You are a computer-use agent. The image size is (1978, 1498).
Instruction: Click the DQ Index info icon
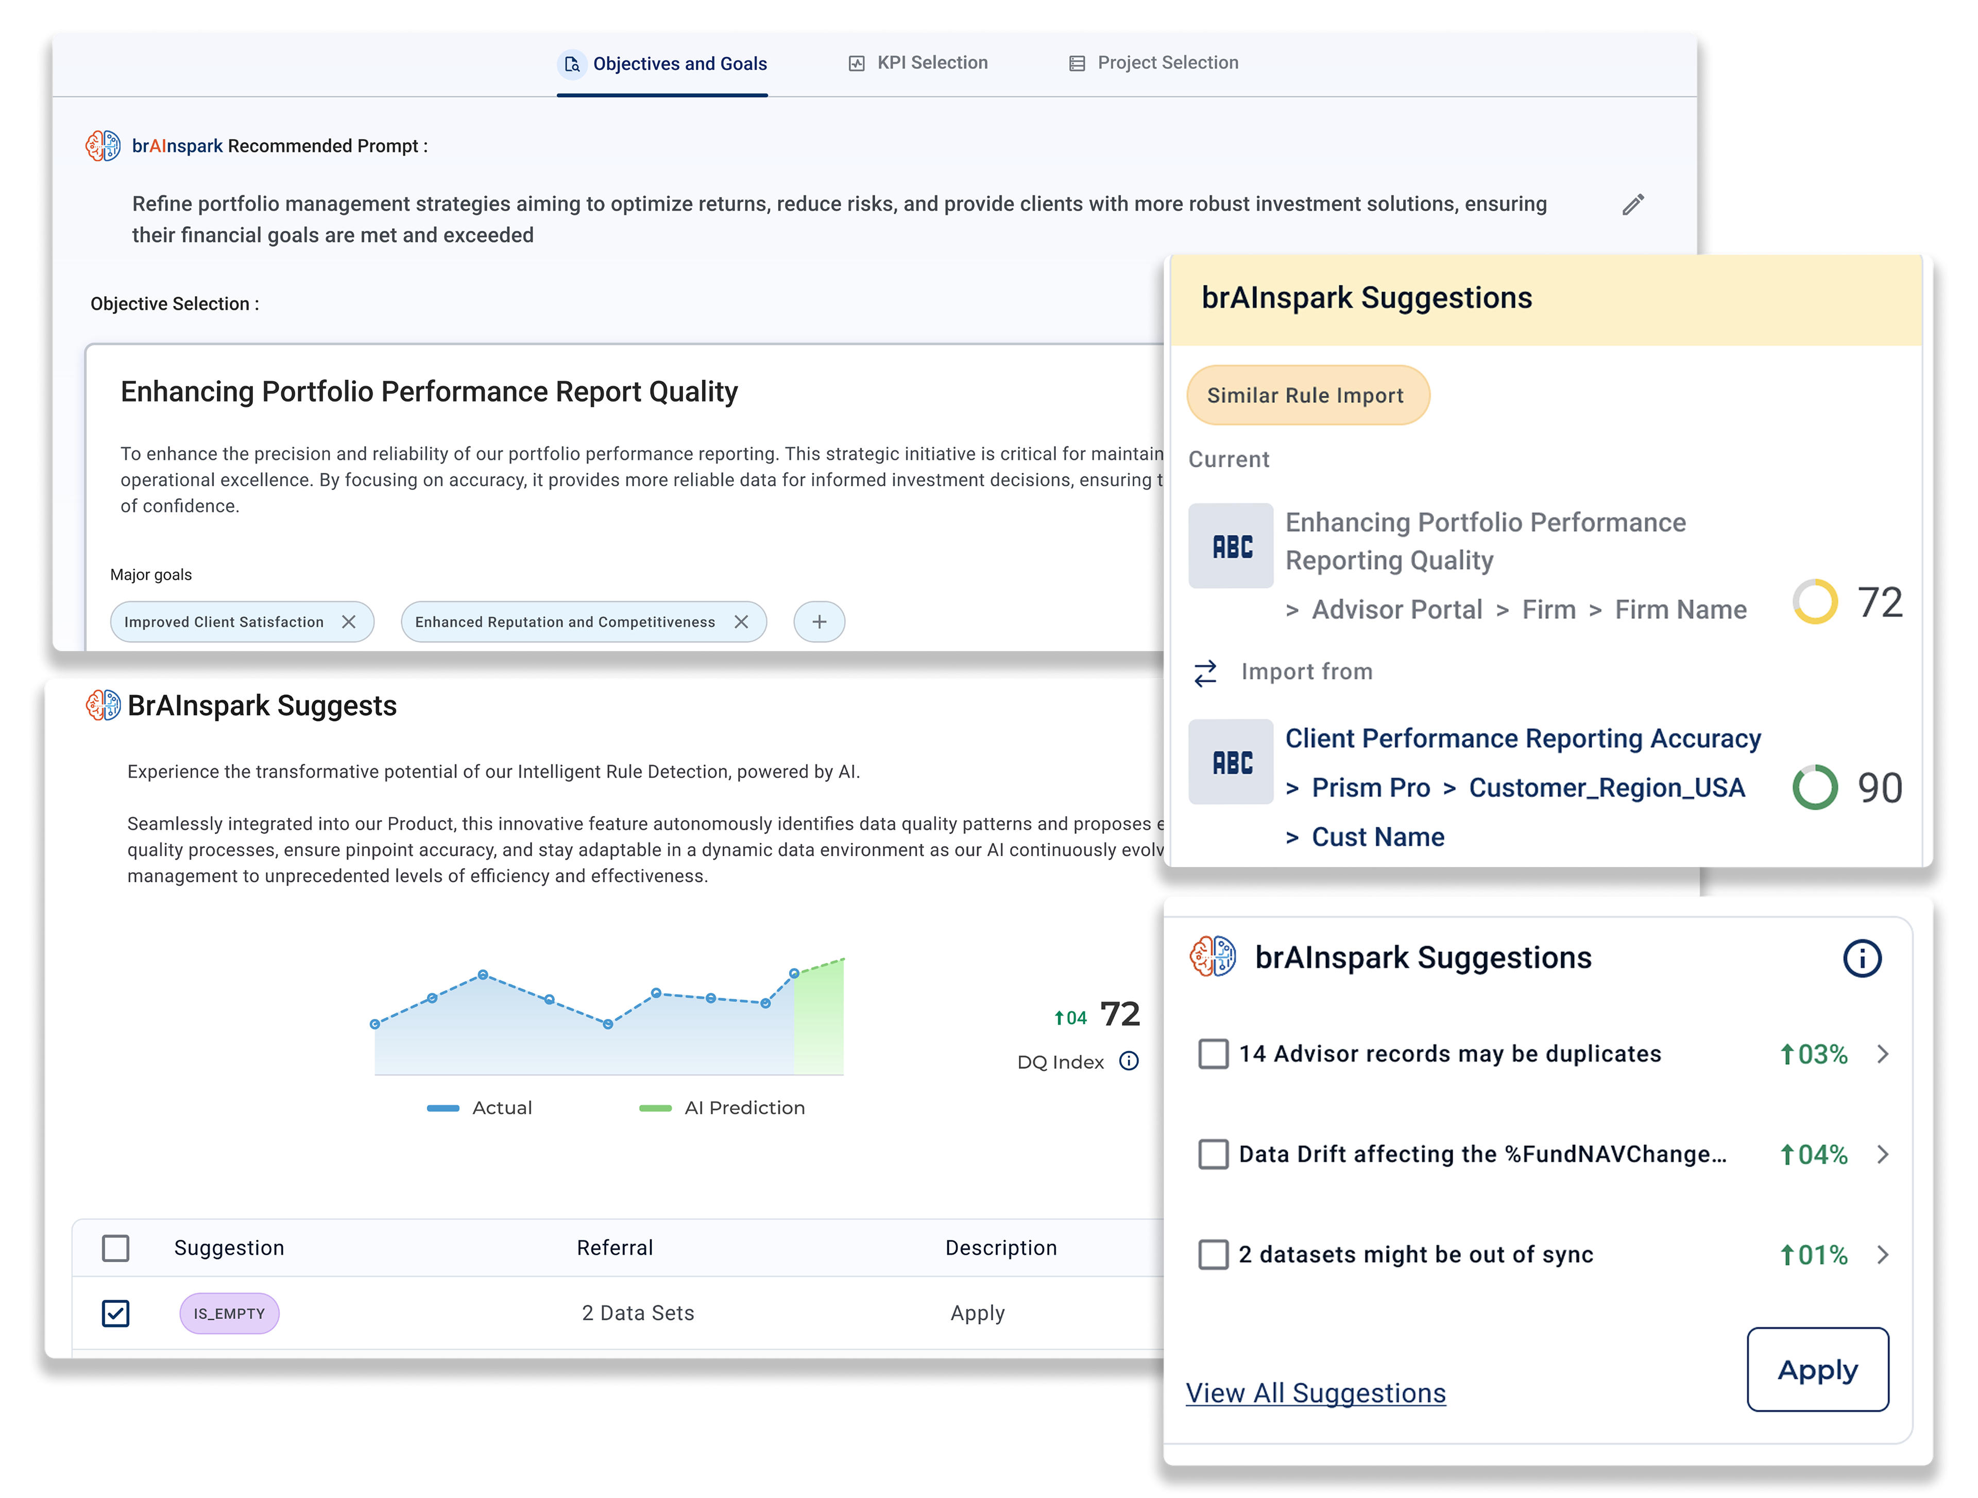(1130, 1061)
